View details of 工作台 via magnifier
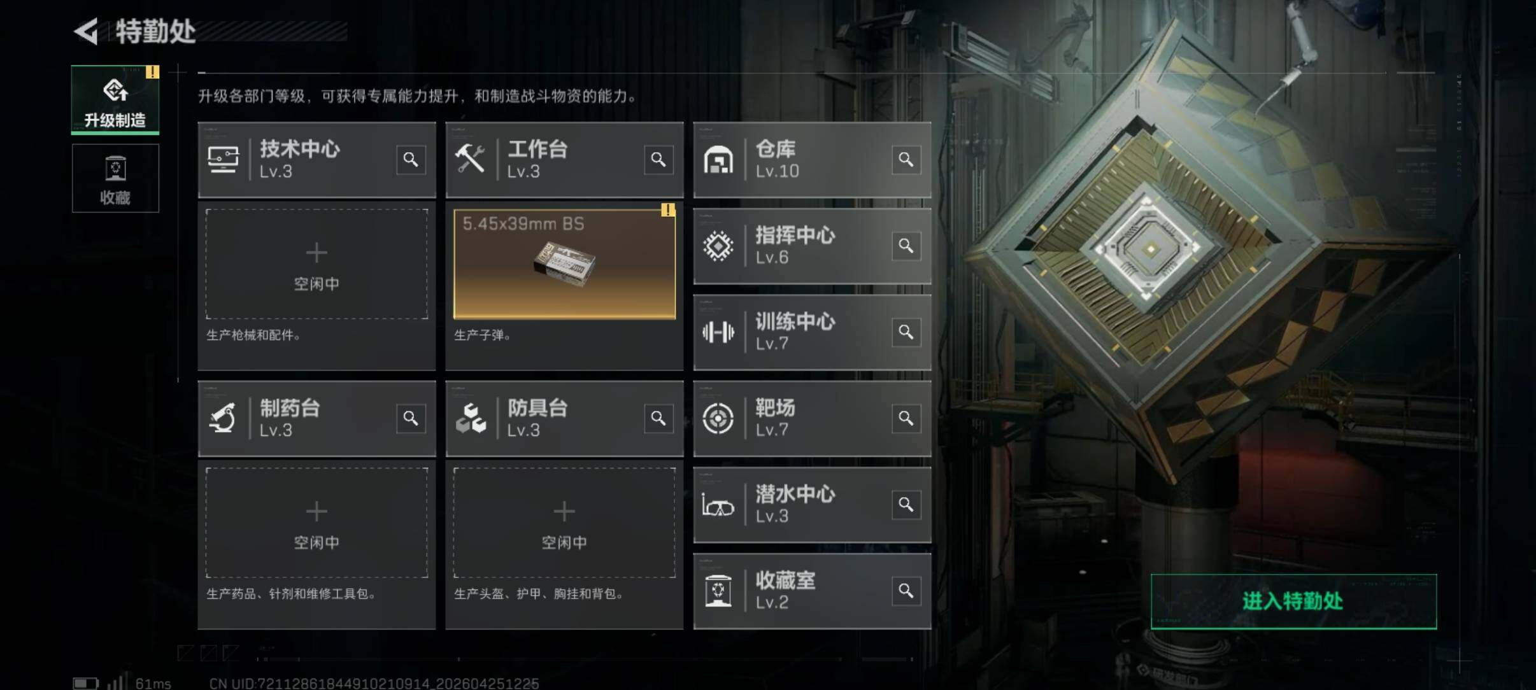Screen dimensions: 1536x690 tap(658, 160)
